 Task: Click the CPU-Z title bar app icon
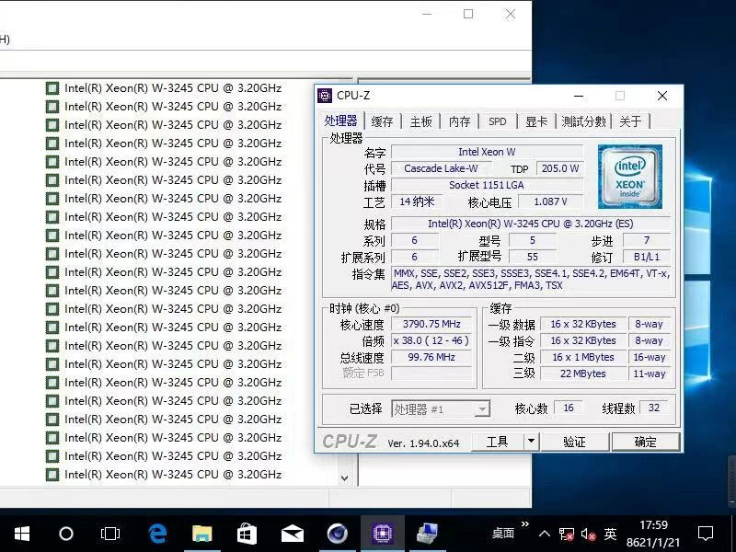click(325, 96)
